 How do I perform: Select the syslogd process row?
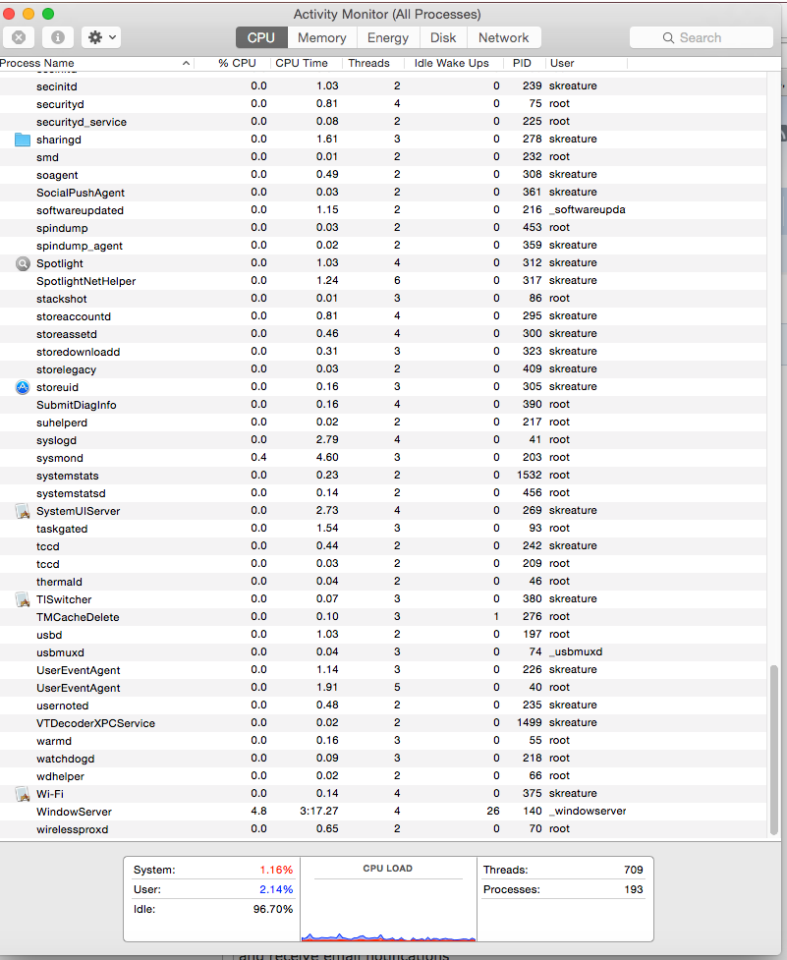point(383,440)
